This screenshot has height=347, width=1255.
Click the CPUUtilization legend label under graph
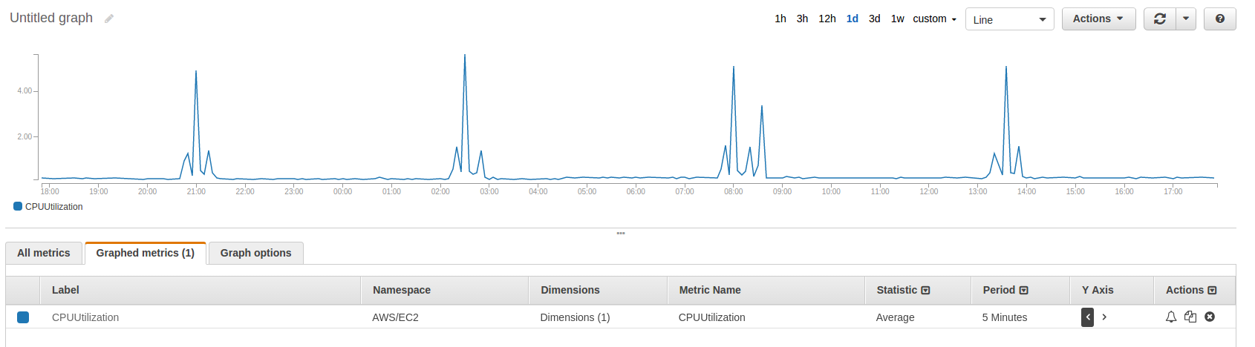click(x=54, y=207)
